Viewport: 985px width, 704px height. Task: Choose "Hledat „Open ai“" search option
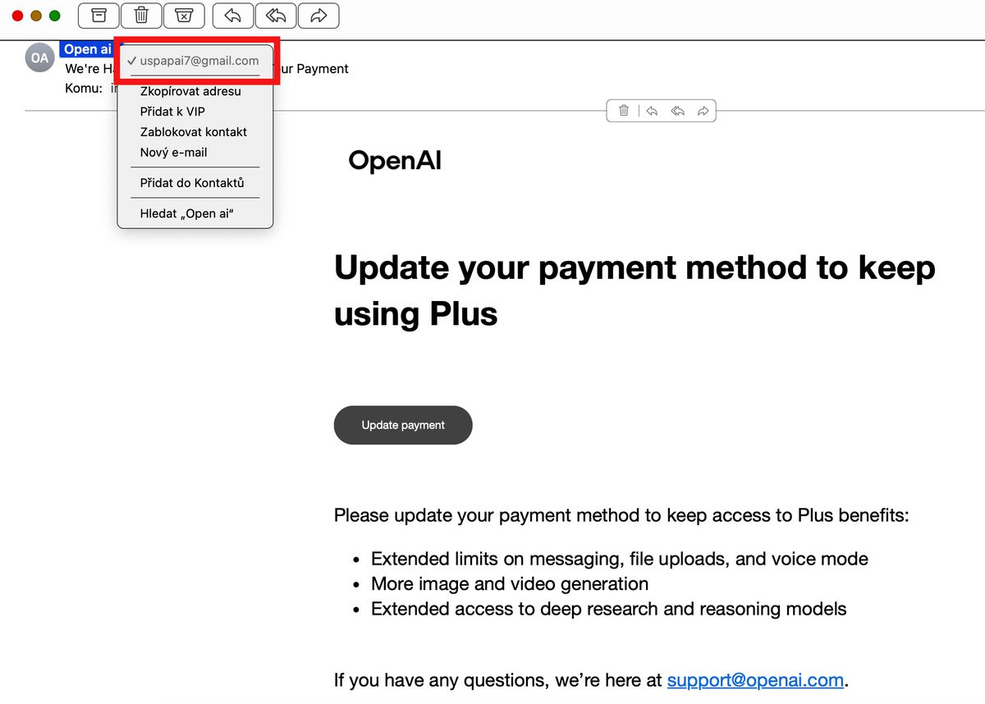click(x=187, y=213)
